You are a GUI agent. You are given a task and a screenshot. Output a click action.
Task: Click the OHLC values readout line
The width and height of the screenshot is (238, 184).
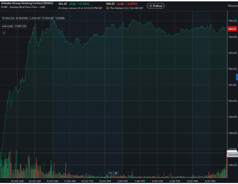point(28,18)
